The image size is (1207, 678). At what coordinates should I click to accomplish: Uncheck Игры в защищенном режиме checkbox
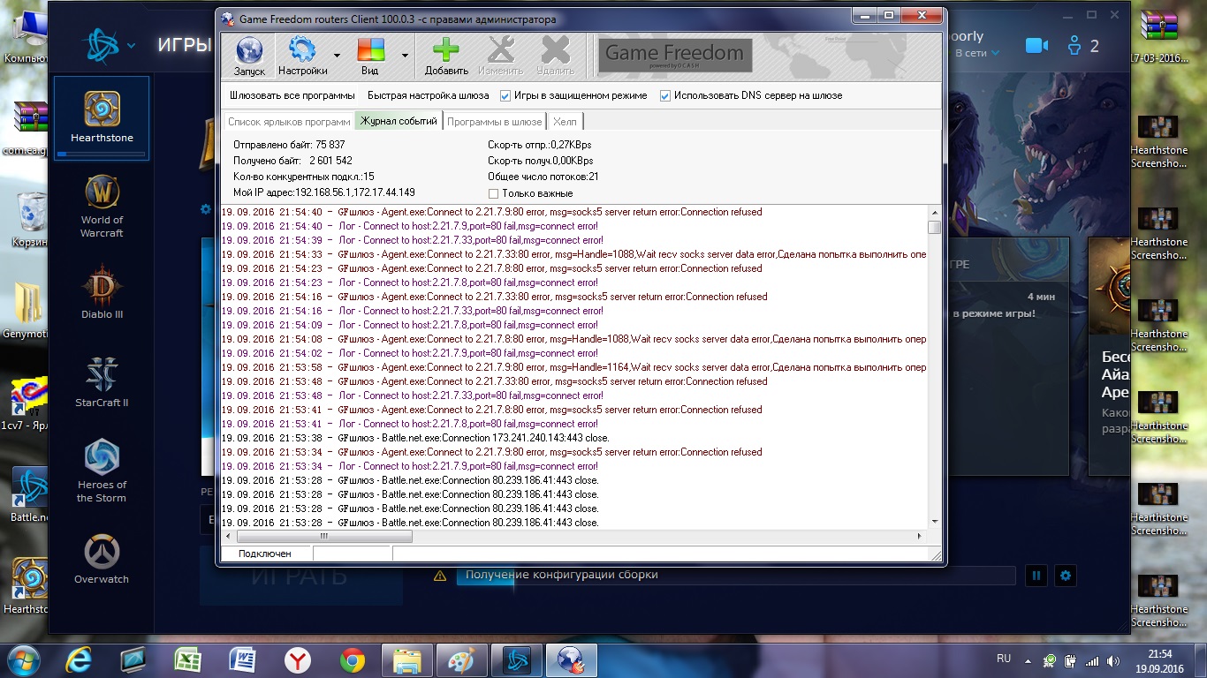pyautogui.click(x=505, y=95)
